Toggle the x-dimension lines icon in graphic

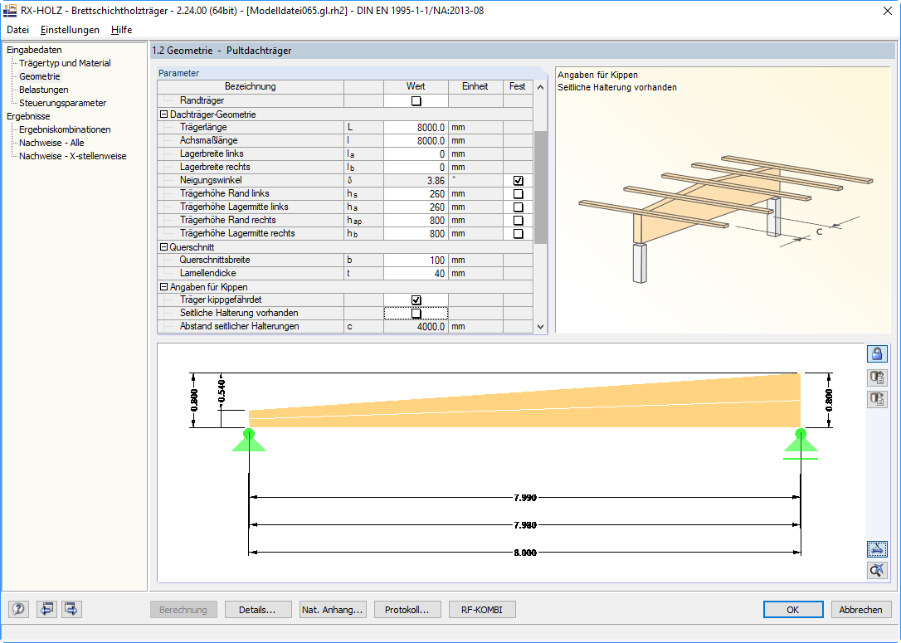pos(877,549)
